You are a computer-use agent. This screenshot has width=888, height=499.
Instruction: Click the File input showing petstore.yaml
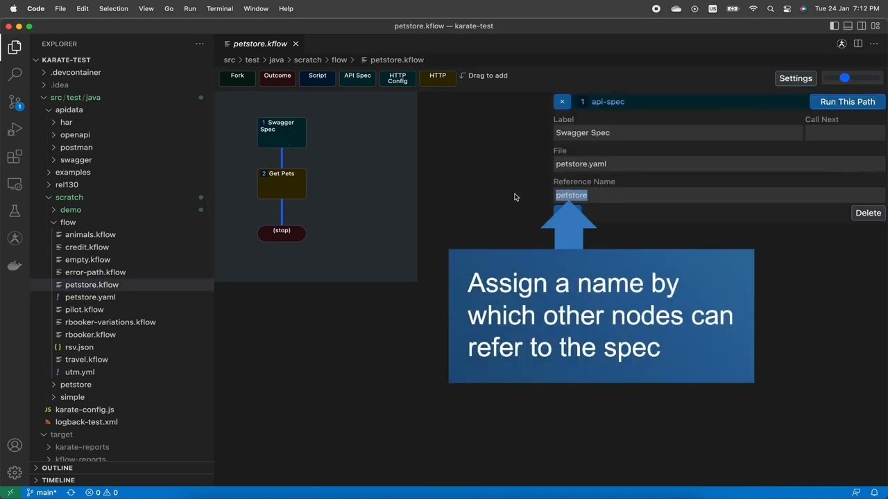pyautogui.click(x=719, y=164)
